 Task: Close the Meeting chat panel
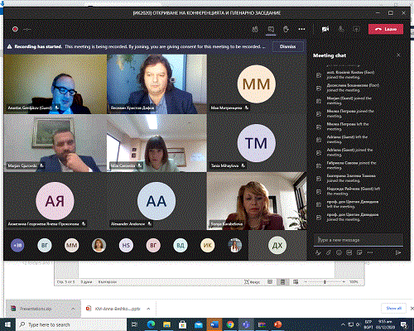click(x=398, y=55)
